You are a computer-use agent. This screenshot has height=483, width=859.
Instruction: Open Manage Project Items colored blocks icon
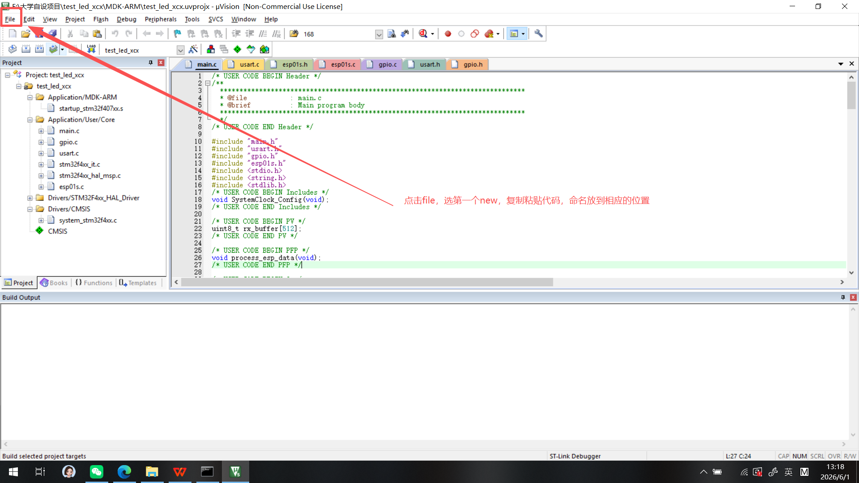click(211, 49)
